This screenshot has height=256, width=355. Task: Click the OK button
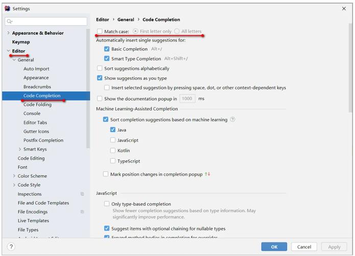(x=274, y=247)
